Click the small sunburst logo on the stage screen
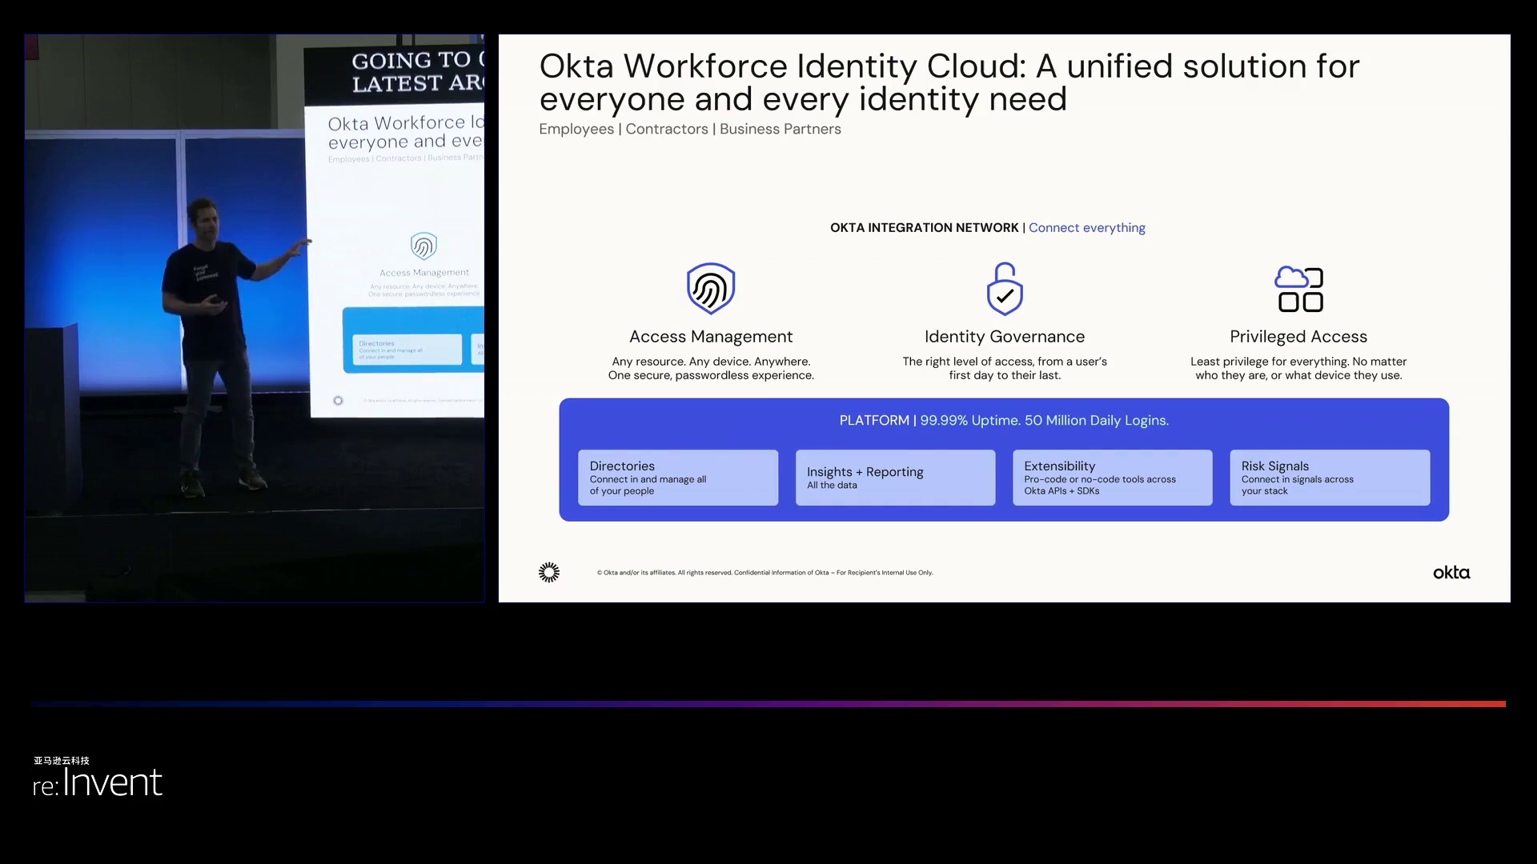 pyautogui.click(x=338, y=401)
